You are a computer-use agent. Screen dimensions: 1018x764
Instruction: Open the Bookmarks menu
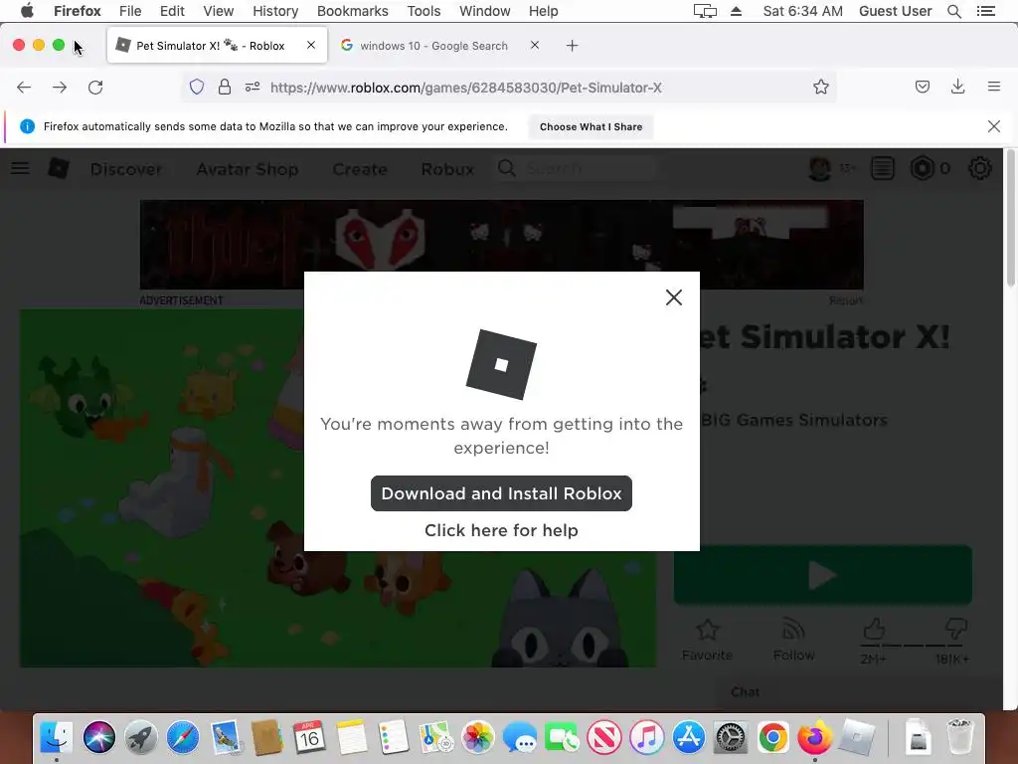point(353,11)
